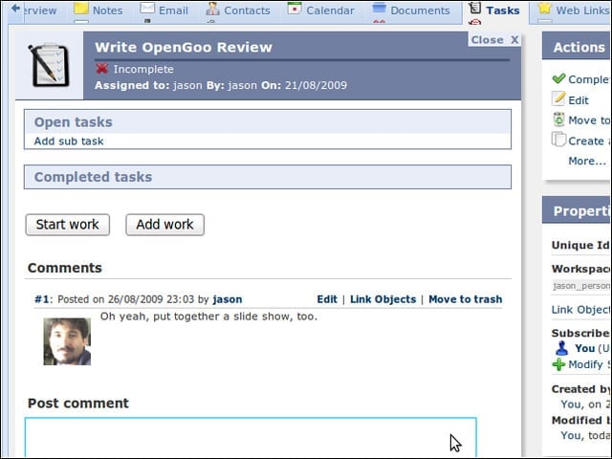Click the left arrow tab scroller

click(15, 9)
